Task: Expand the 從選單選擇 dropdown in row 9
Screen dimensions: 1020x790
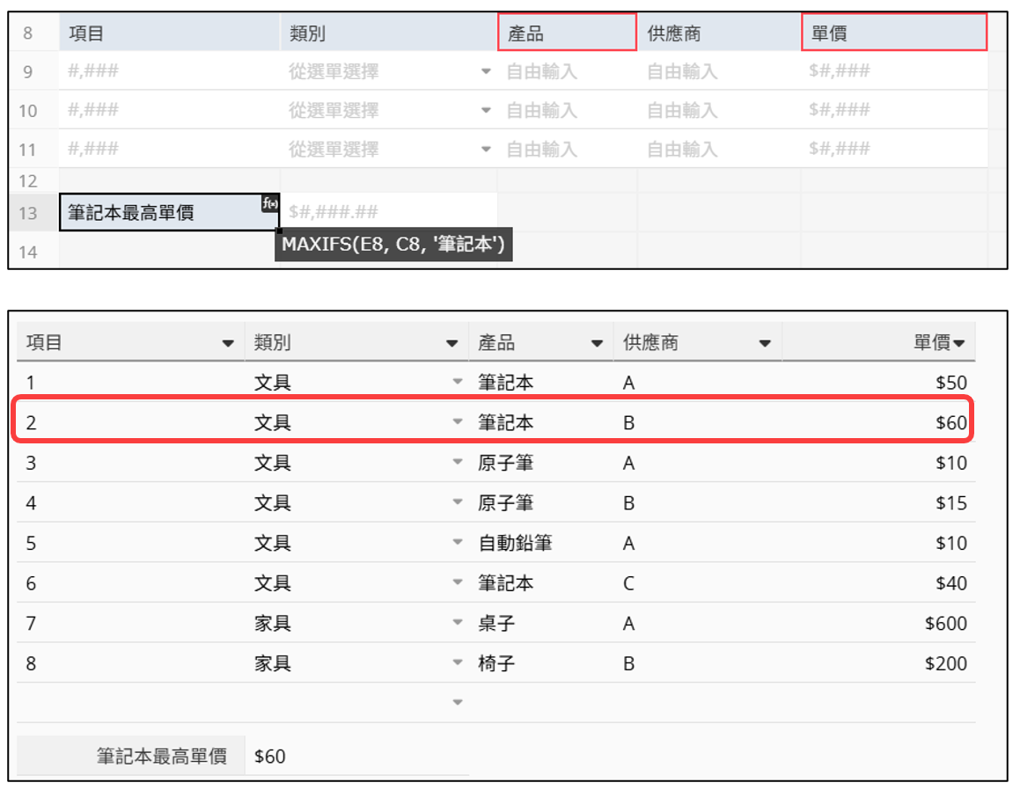Action: pyautogui.click(x=486, y=71)
